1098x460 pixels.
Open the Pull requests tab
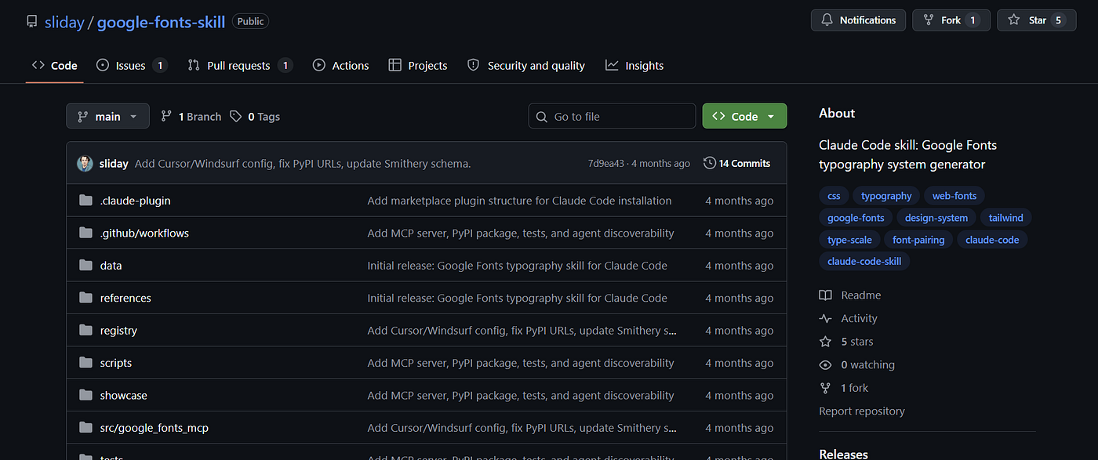(x=240, y=66)
